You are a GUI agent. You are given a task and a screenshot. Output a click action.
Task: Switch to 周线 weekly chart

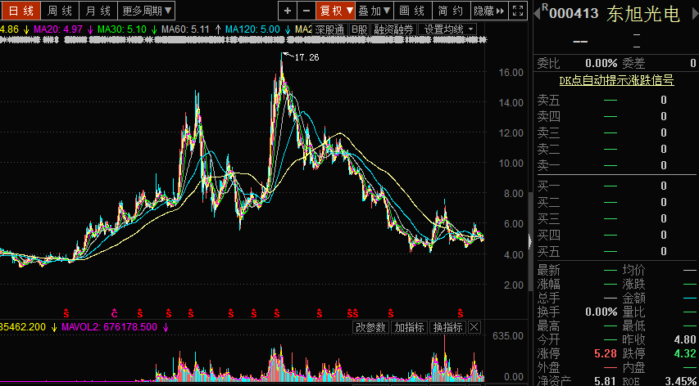(x=60, y=11)
